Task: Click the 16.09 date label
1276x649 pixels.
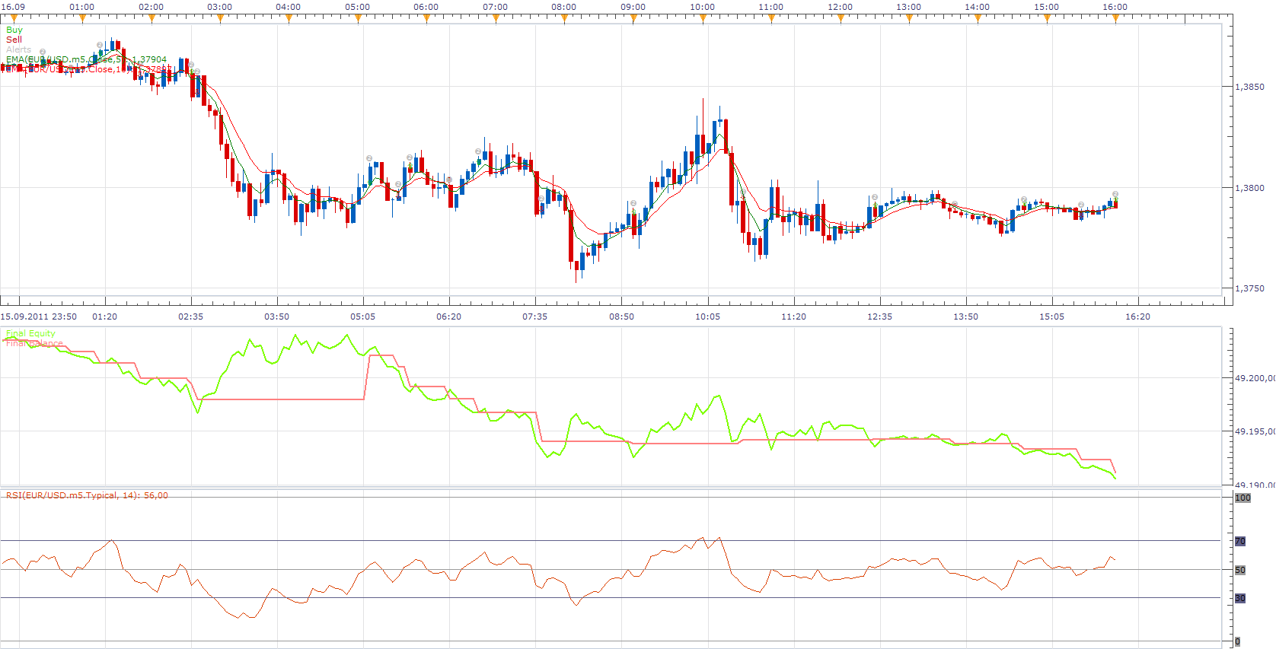Action: [13, 7]
